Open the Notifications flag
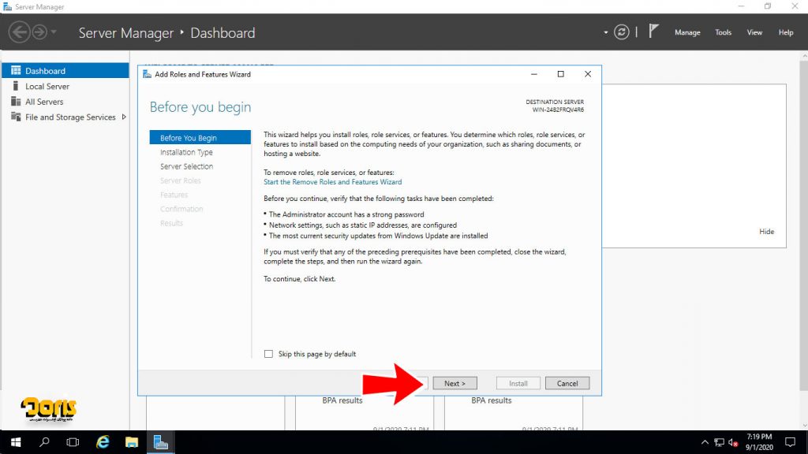 point(653,32)
